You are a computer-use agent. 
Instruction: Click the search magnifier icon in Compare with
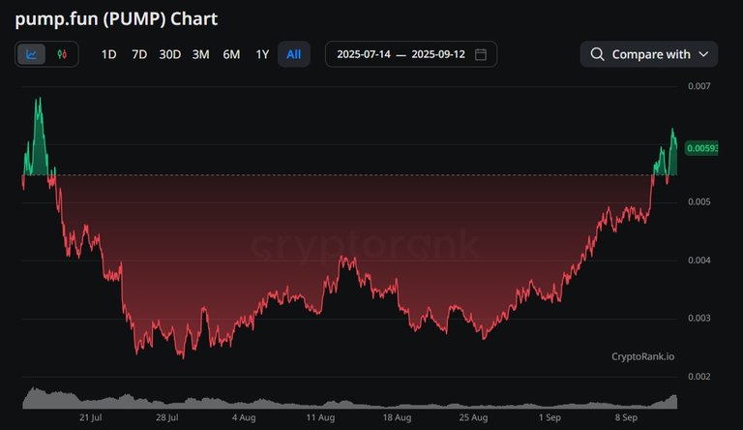click(597, 54)
